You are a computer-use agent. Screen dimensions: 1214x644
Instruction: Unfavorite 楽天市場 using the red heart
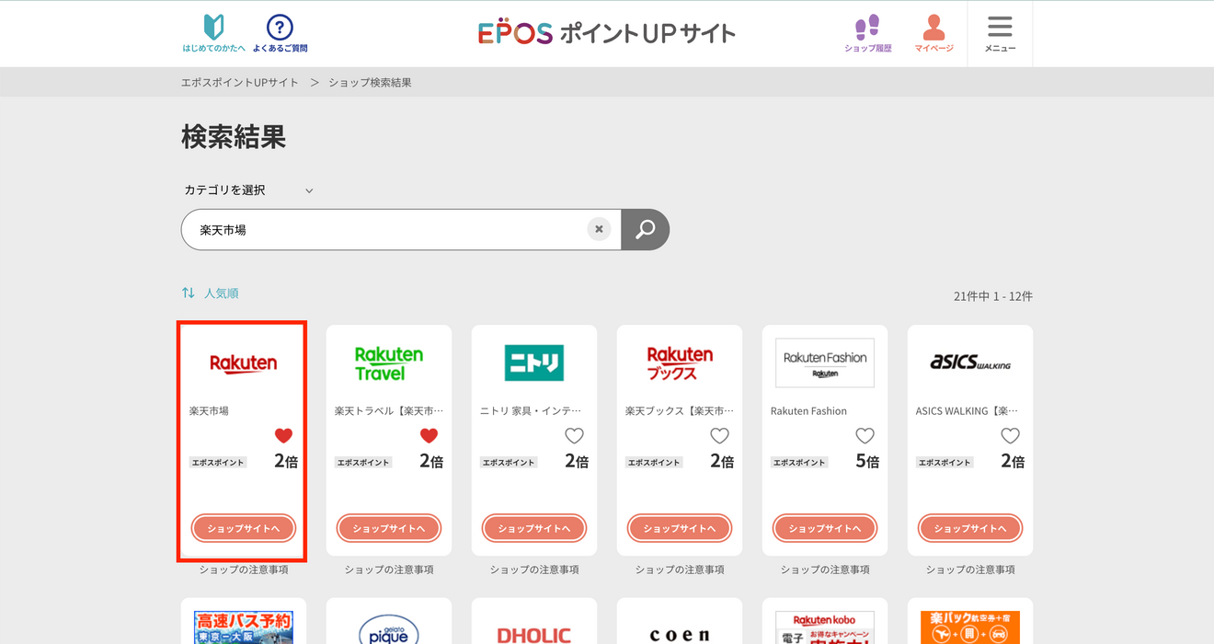click(283, 436)
